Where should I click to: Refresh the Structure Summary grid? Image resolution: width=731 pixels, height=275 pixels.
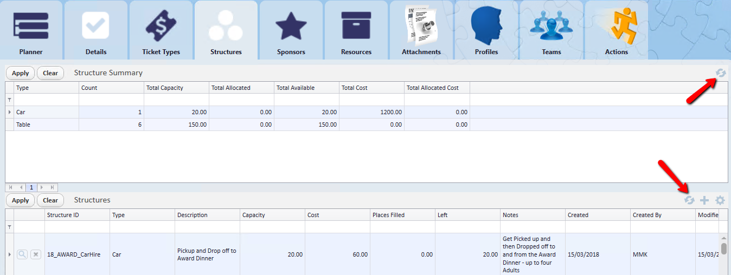(x=720, y=73)
